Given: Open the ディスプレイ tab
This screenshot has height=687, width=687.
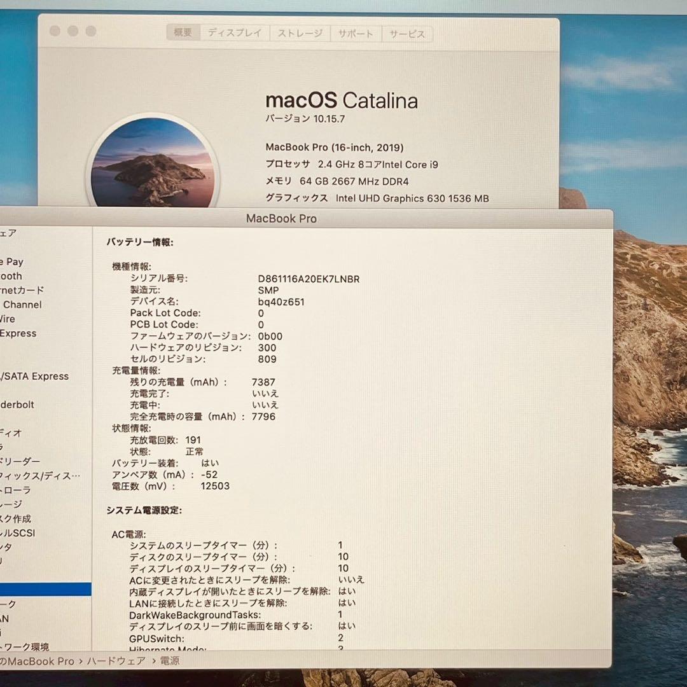Looking at the screenshot, I should [235, 33].
